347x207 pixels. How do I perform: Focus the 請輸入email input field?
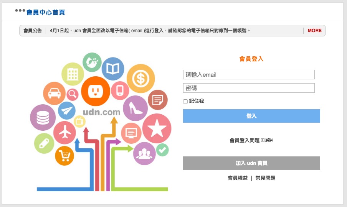coord(249,75)
